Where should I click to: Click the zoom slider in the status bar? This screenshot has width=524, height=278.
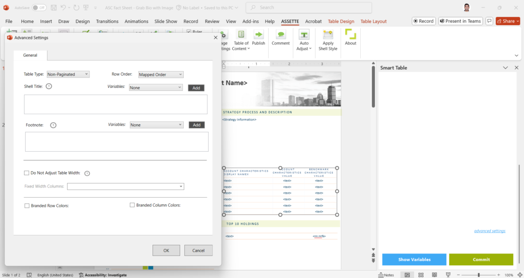click(478, 275)
